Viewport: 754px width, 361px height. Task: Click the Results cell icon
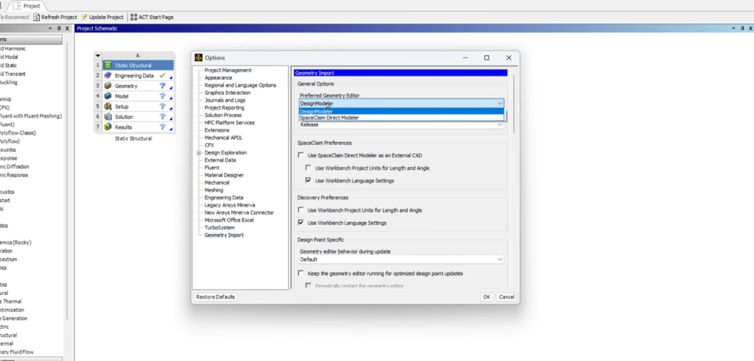coord(108,127)
